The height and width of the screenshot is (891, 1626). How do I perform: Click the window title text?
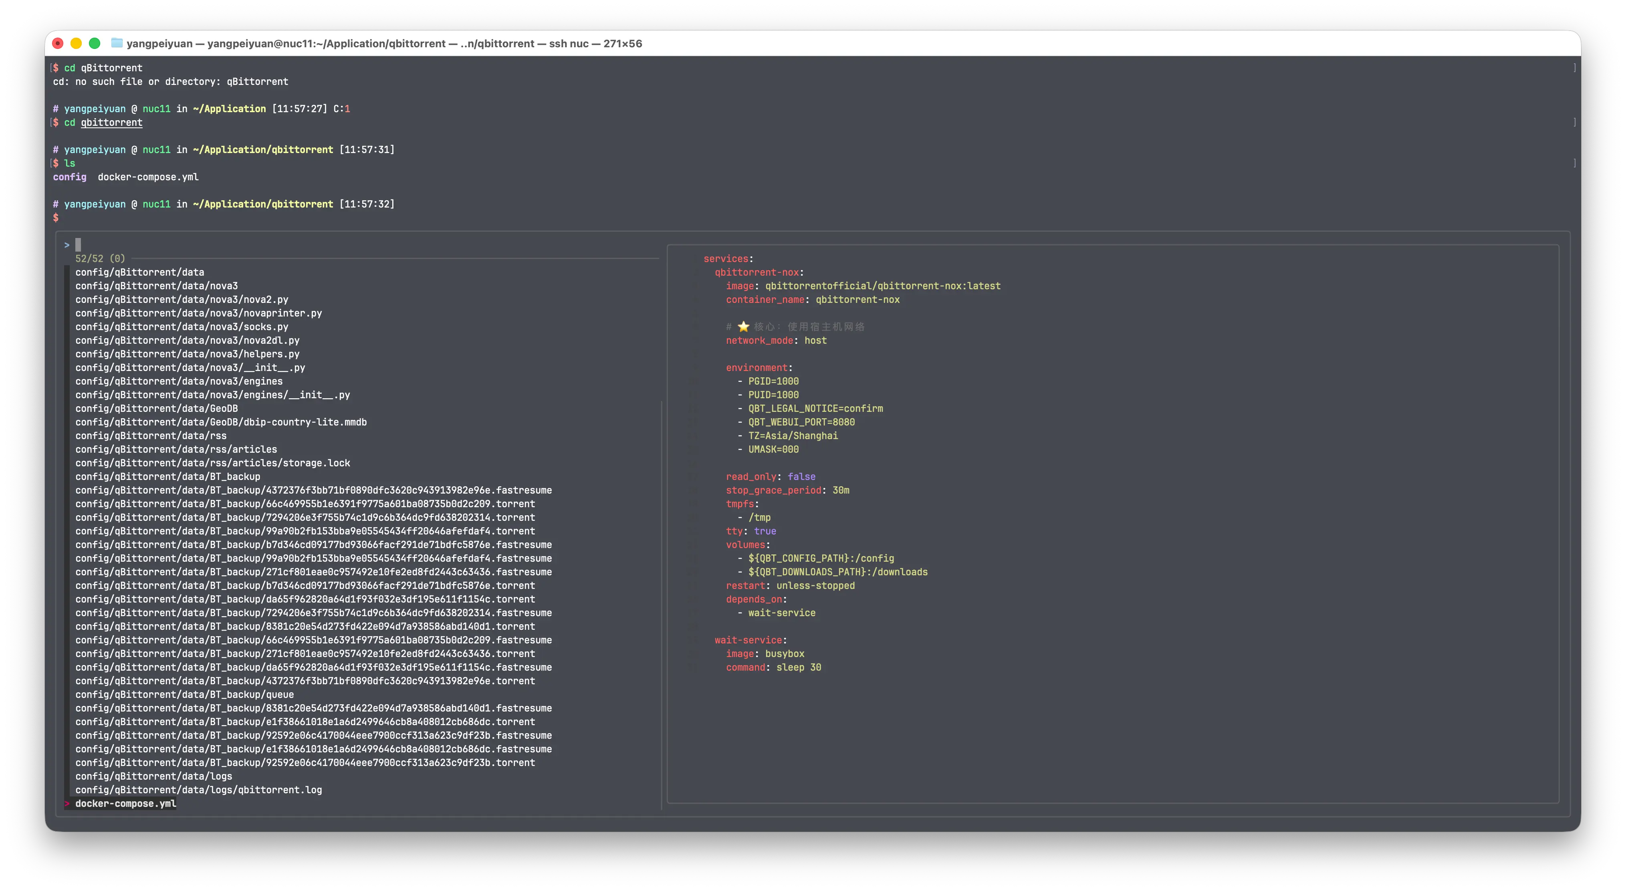(x=384, y=44)
